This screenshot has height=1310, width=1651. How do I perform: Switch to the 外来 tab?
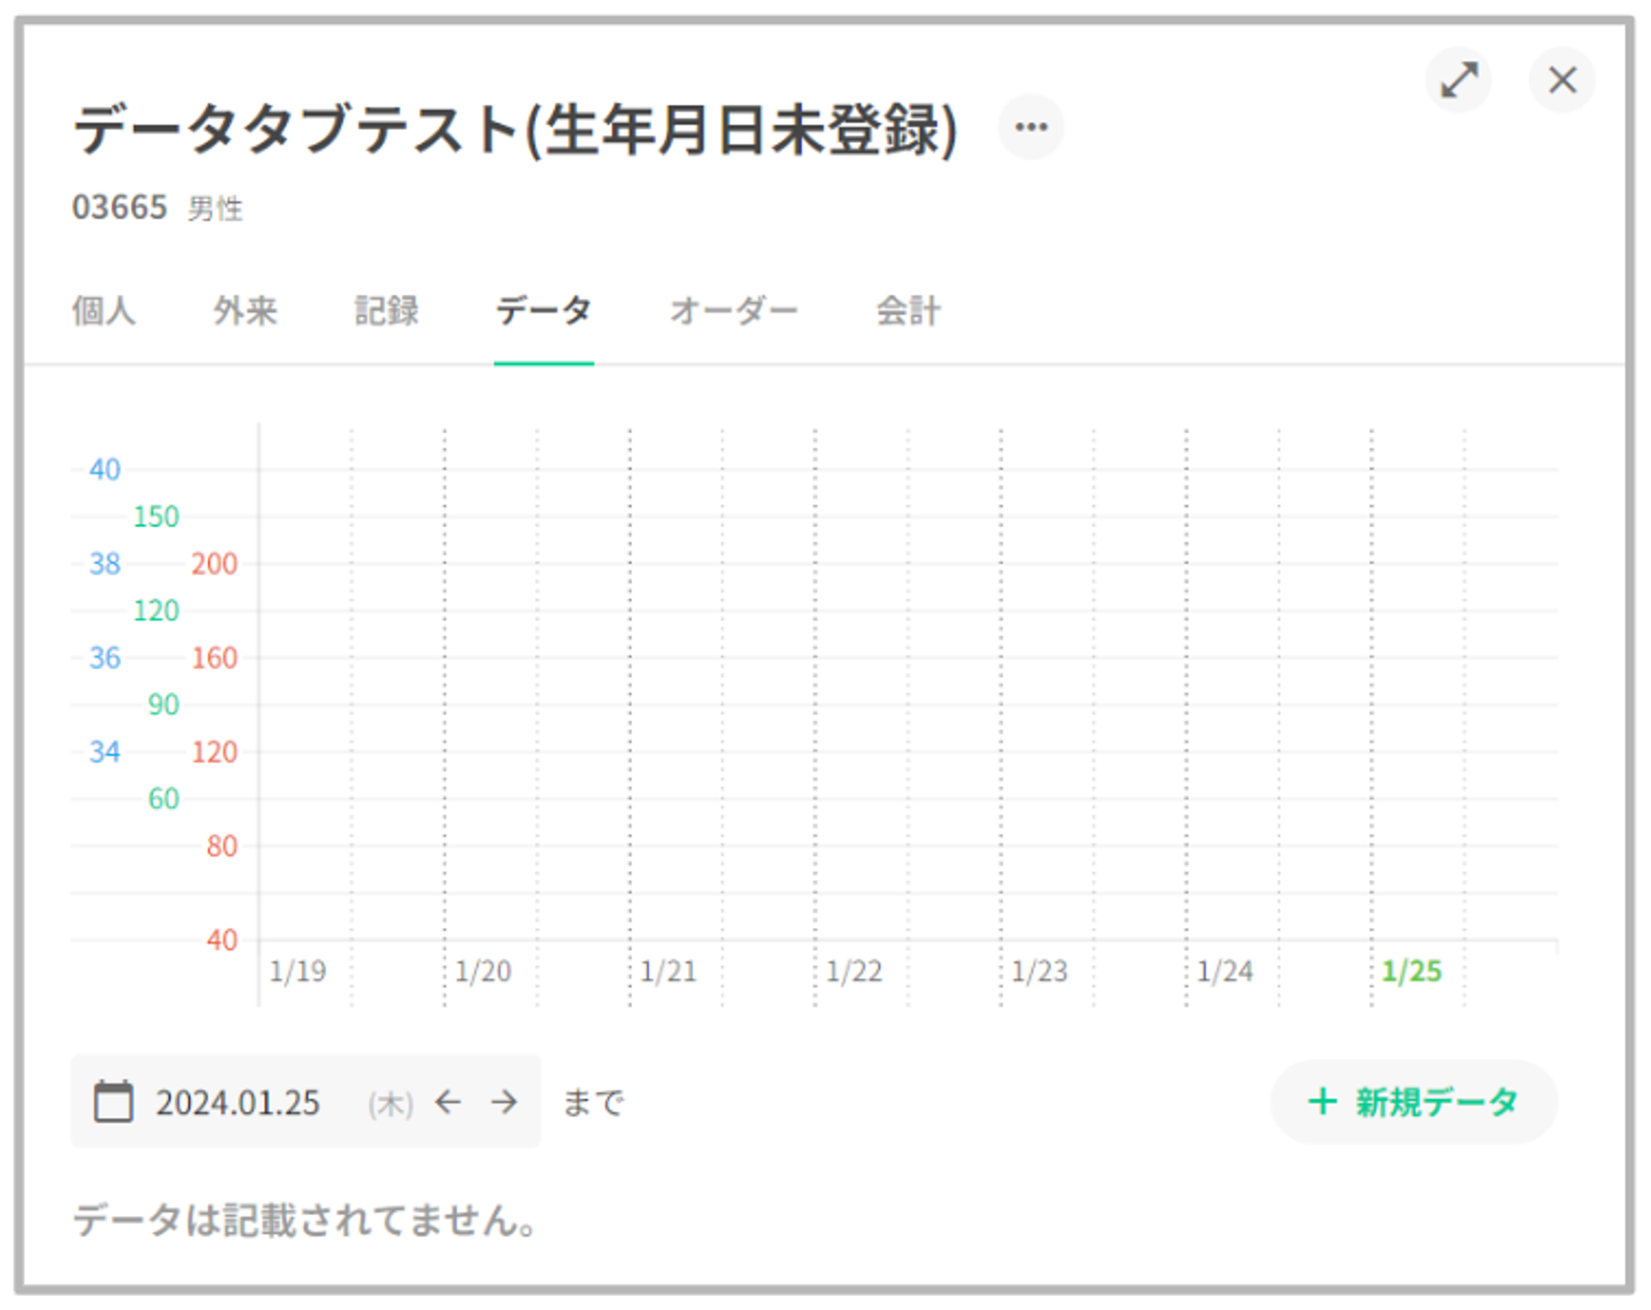click(x=245, y=311)
